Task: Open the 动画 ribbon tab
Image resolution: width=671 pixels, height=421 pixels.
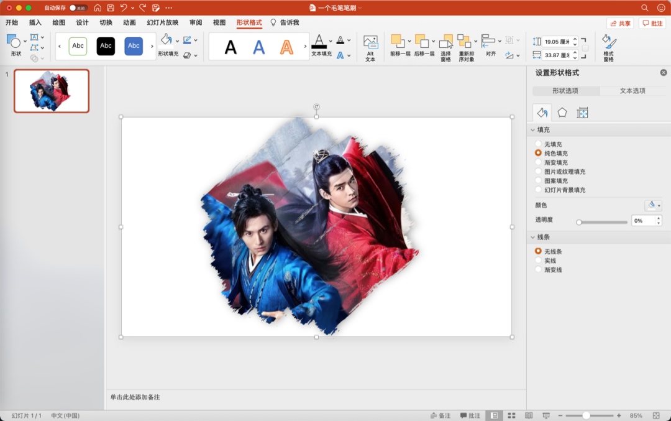Action: (129, 23)
